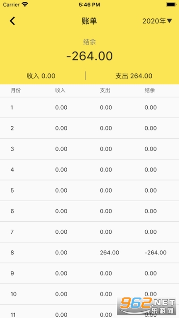
Task: Tap the 月份 column header
Action: click(x=16, y=90)
